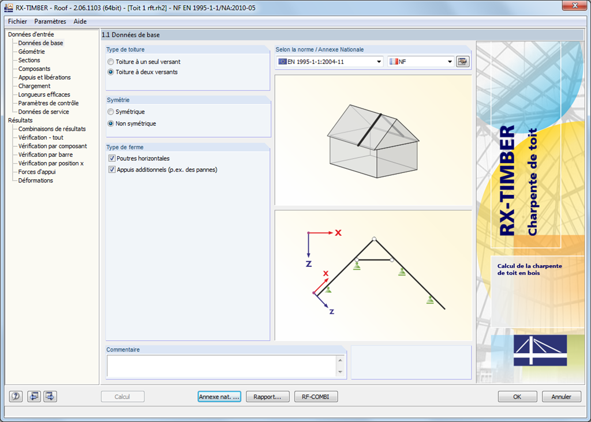591x422 pixels.
Task: Click the Données d'entrée tree root
Action: [31, 34]
